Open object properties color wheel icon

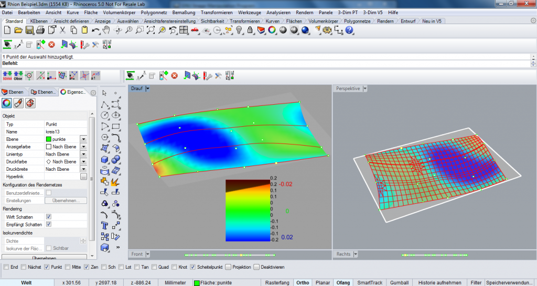click(x=7, y=103)
